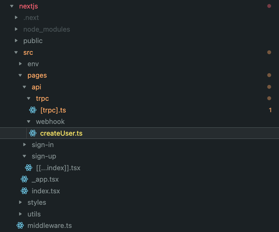Expand the .next folder arrow
Image resolution: width=279 pixels, height=232 pixels.
tap(16, 18)
